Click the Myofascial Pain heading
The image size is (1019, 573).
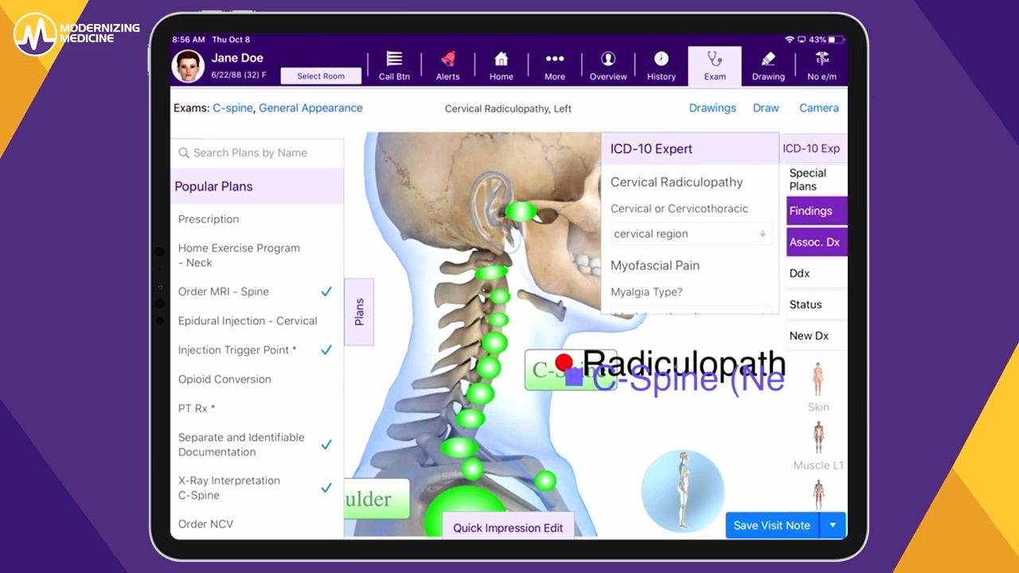point(655,266)
